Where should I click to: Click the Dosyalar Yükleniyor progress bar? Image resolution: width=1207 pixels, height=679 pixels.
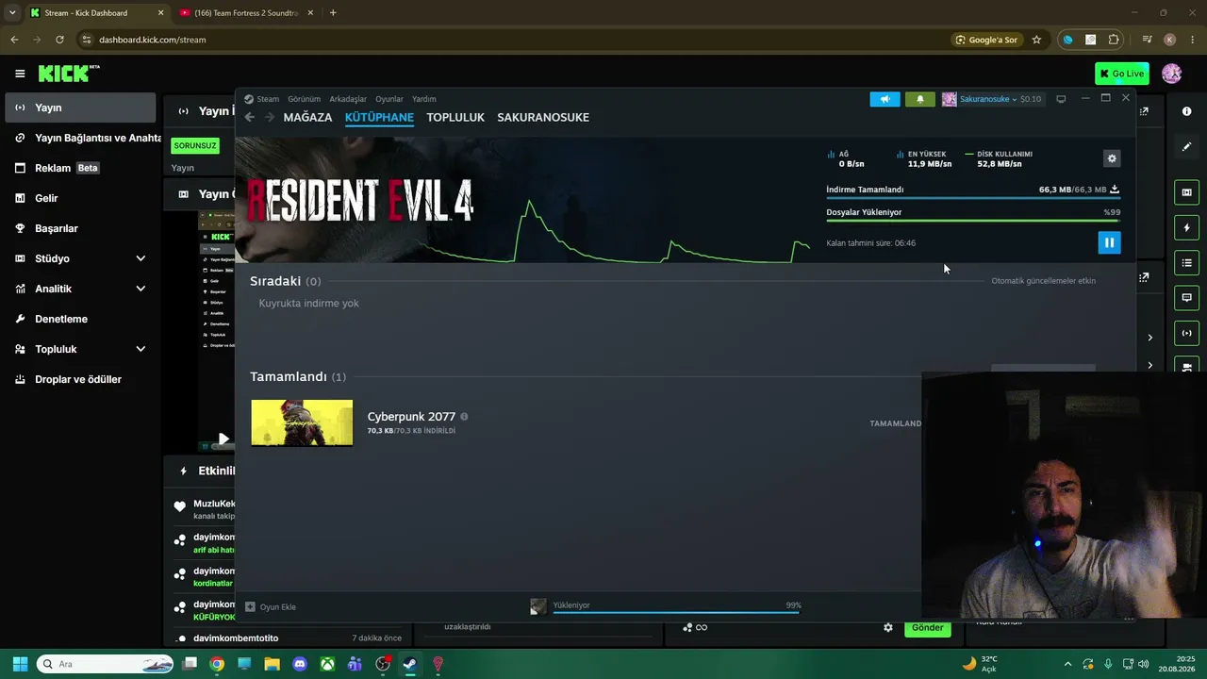point(973,221)
